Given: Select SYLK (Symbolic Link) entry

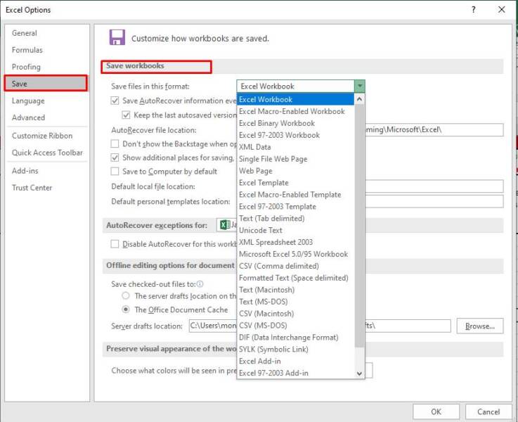Looking at the screenshot, I should point(296,350).
